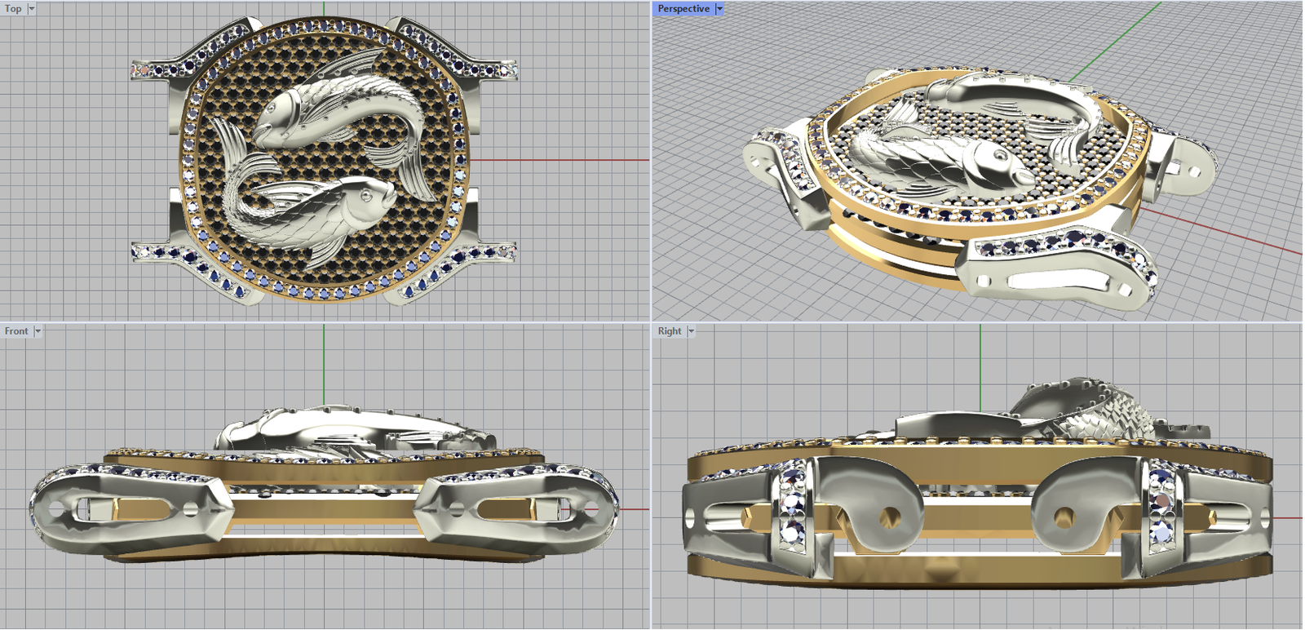1305x630 pixels.
Task: Click the left hinge hole in Right view
Action: tap(890, 517)
